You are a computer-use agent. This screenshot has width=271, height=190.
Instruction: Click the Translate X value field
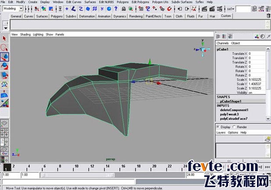coord(257,54)
